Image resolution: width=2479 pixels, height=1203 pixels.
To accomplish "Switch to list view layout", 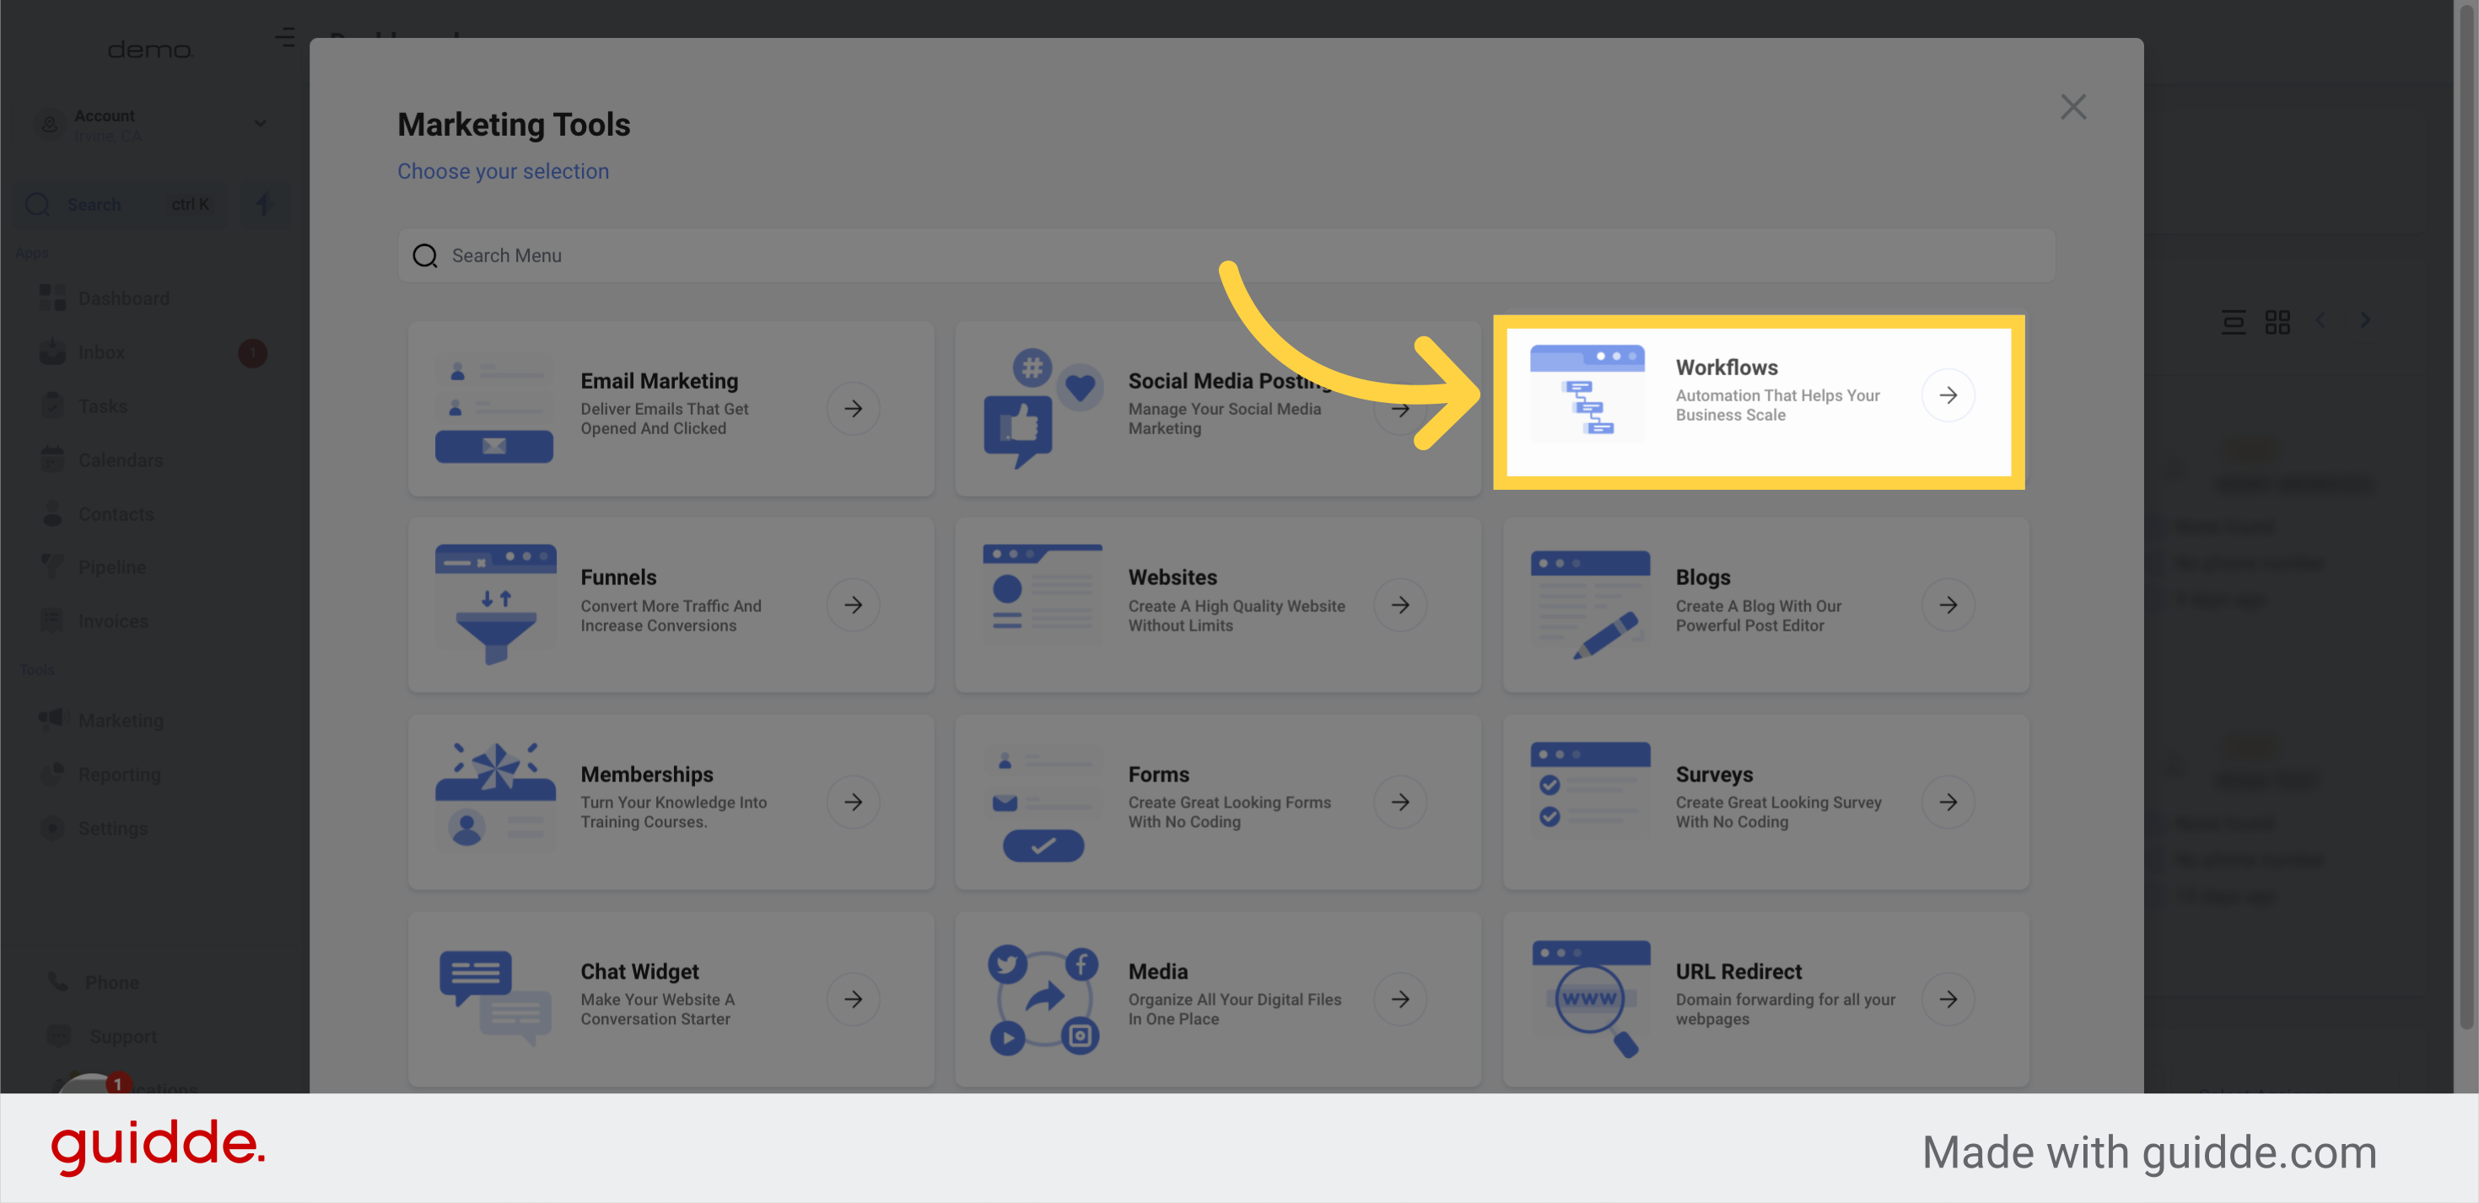I will pos(2234,321).
